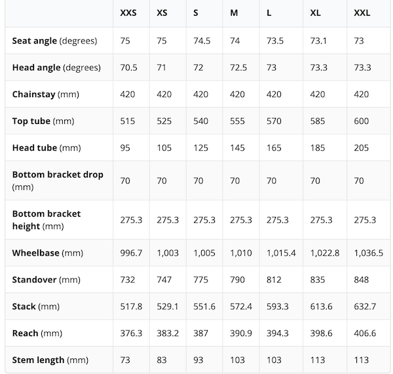Click the Reach row label

[x=37, y=333]
